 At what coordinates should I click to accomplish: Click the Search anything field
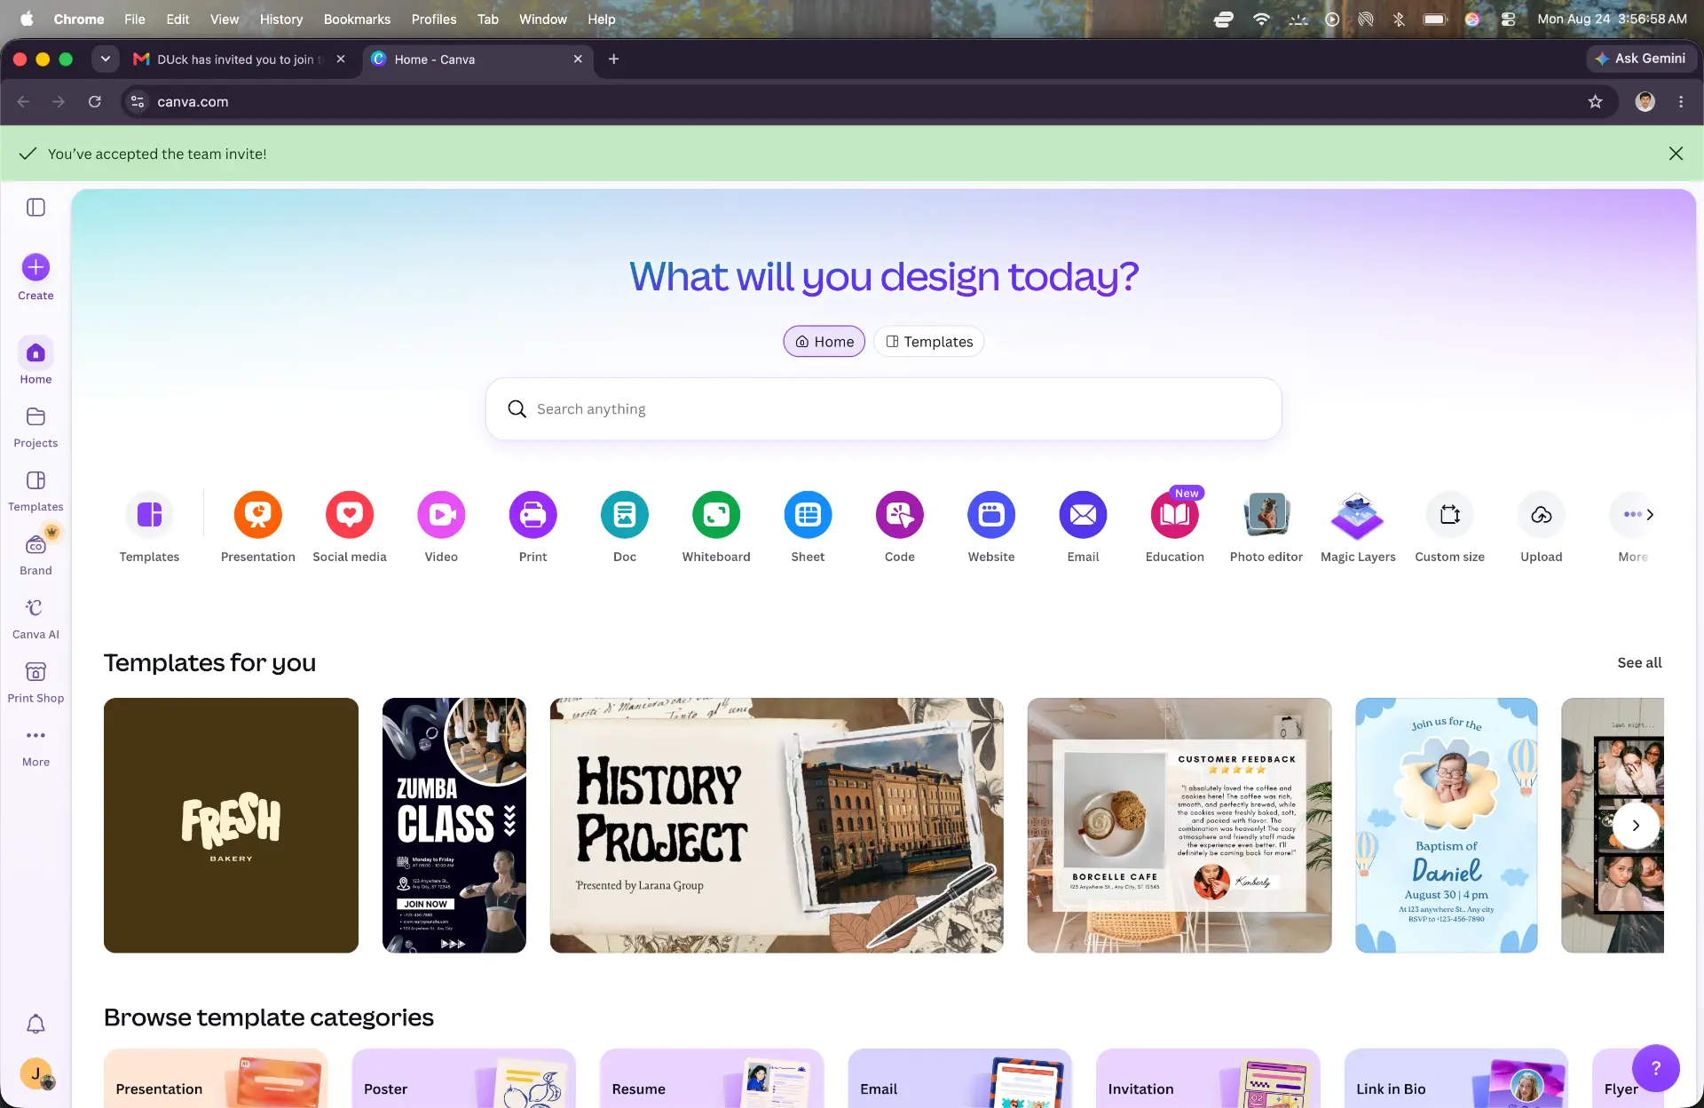(x=883, y=409)
